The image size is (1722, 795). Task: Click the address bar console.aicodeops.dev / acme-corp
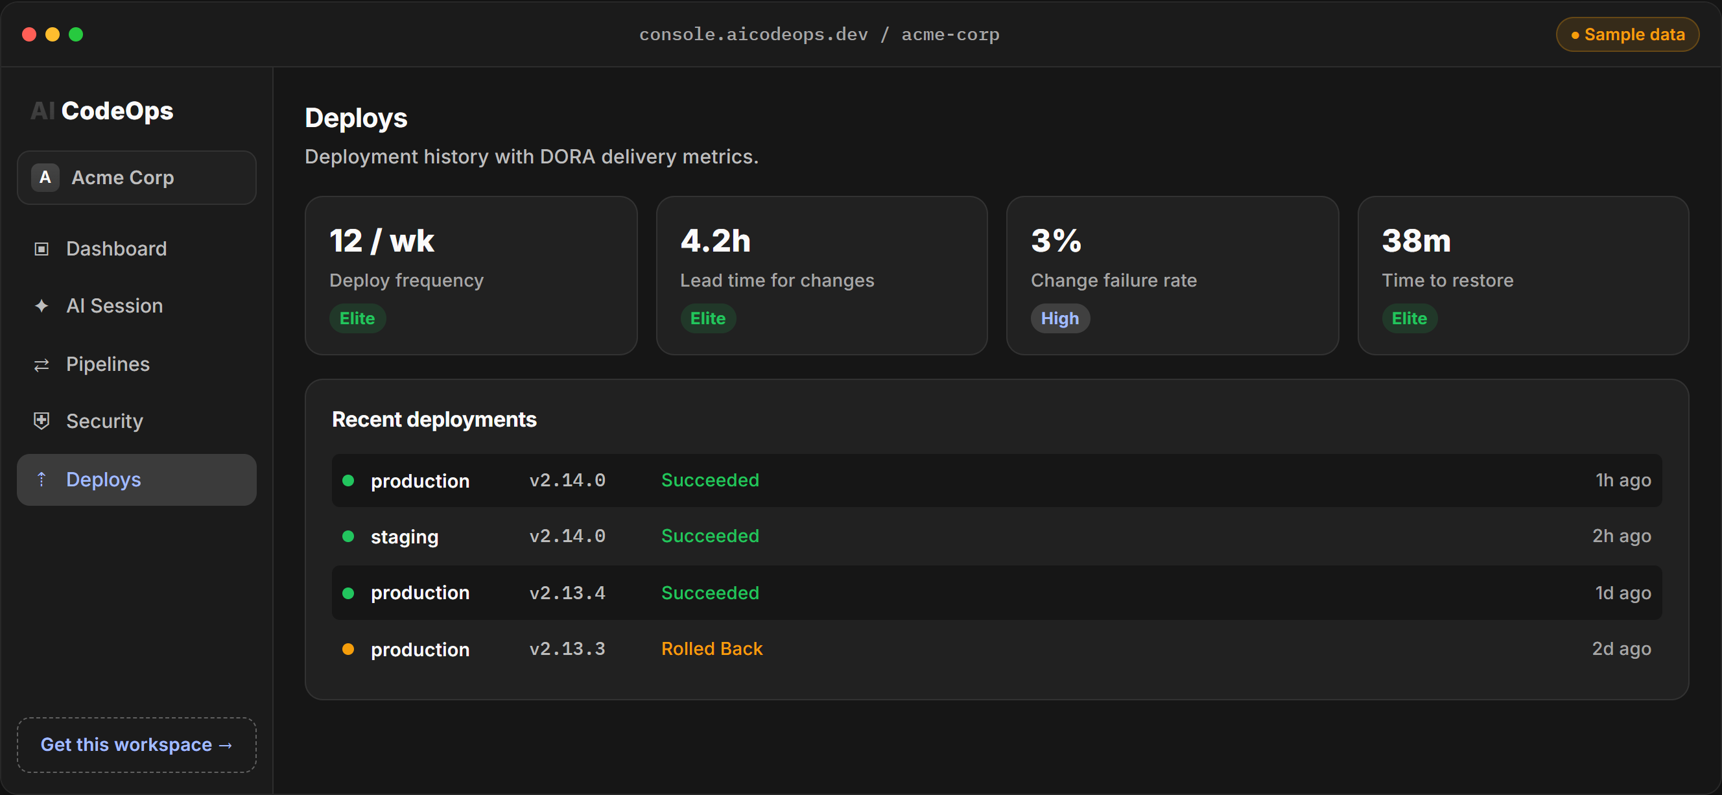(819, 34)
